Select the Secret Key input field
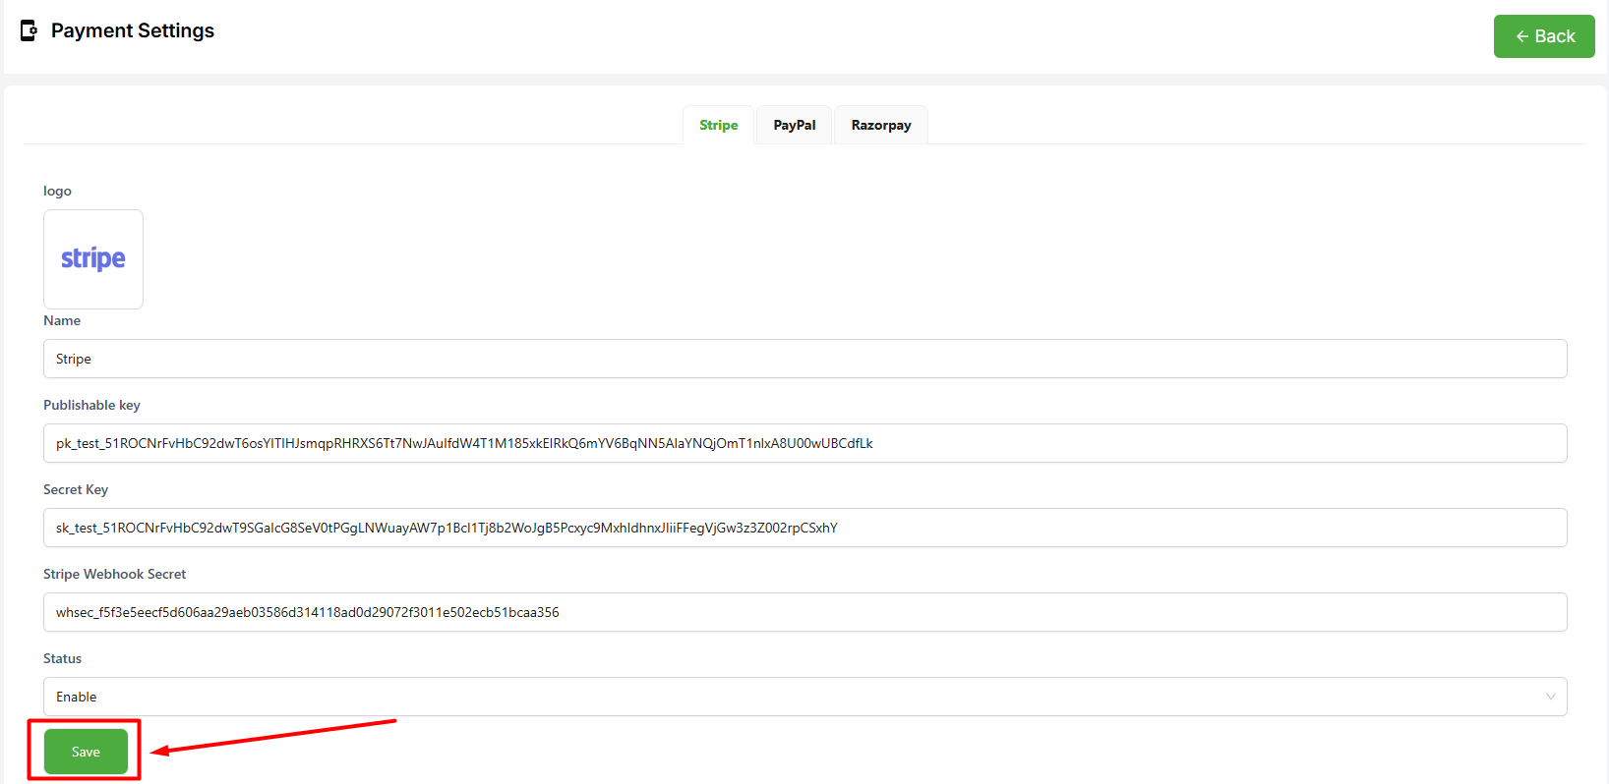 (x=804, y=528)
